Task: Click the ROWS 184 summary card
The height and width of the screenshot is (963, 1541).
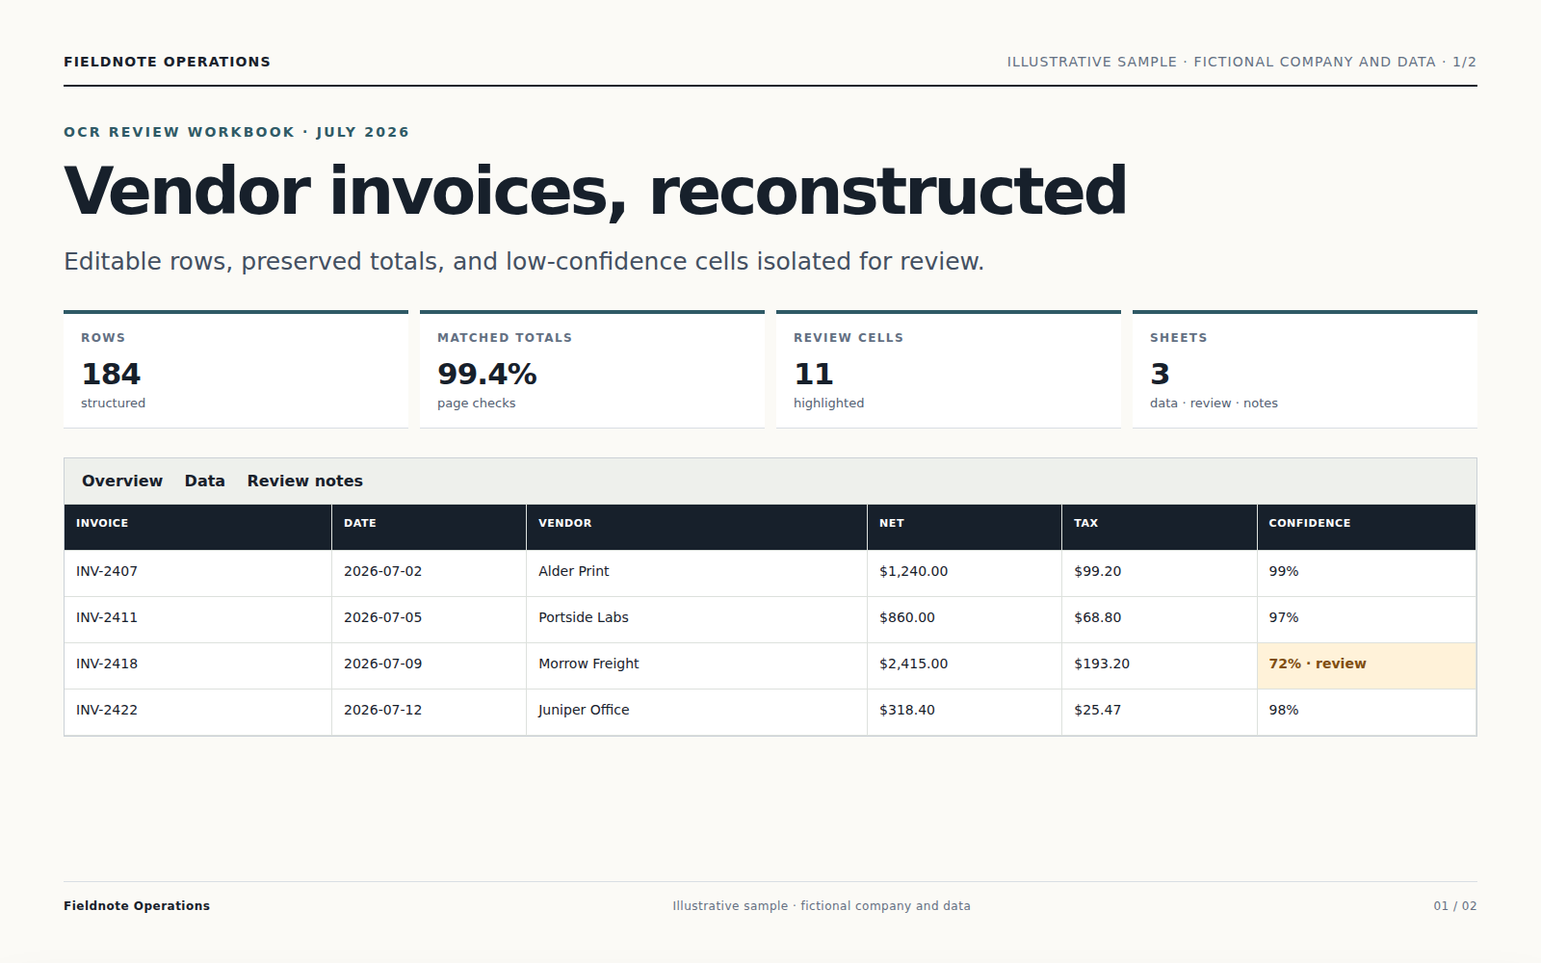Action: 236,370
